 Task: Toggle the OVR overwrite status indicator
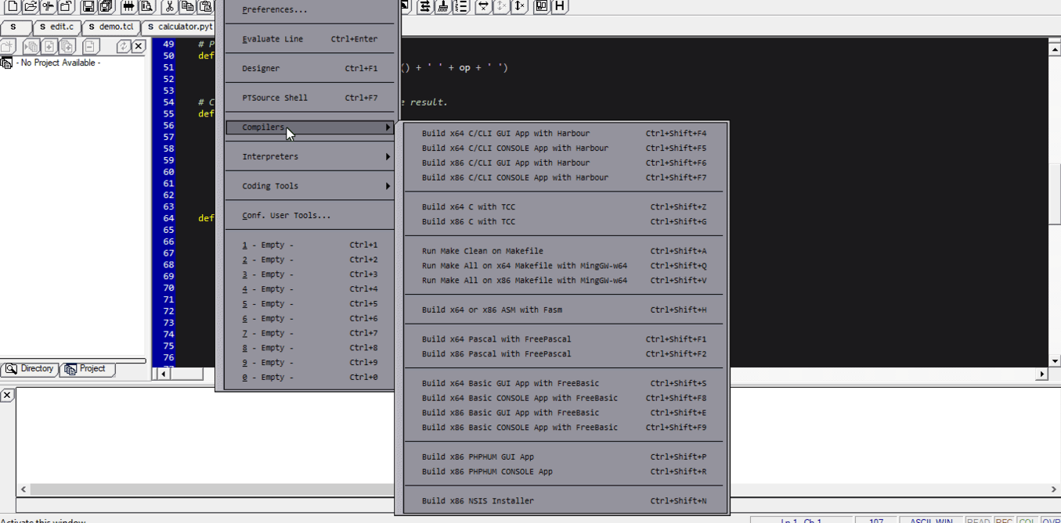[1051, 521]
